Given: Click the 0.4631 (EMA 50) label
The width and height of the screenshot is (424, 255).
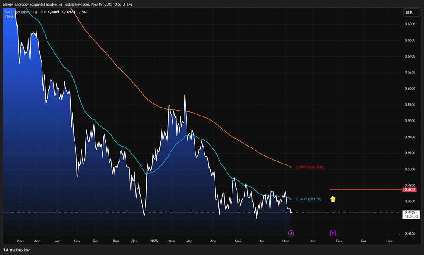Looking at the screenshot, I should click(x=309, y=199).
